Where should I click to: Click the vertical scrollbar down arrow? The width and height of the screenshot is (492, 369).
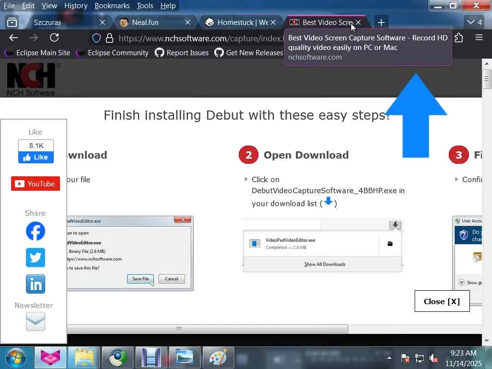pyautogui.click(x=487, y=340)
